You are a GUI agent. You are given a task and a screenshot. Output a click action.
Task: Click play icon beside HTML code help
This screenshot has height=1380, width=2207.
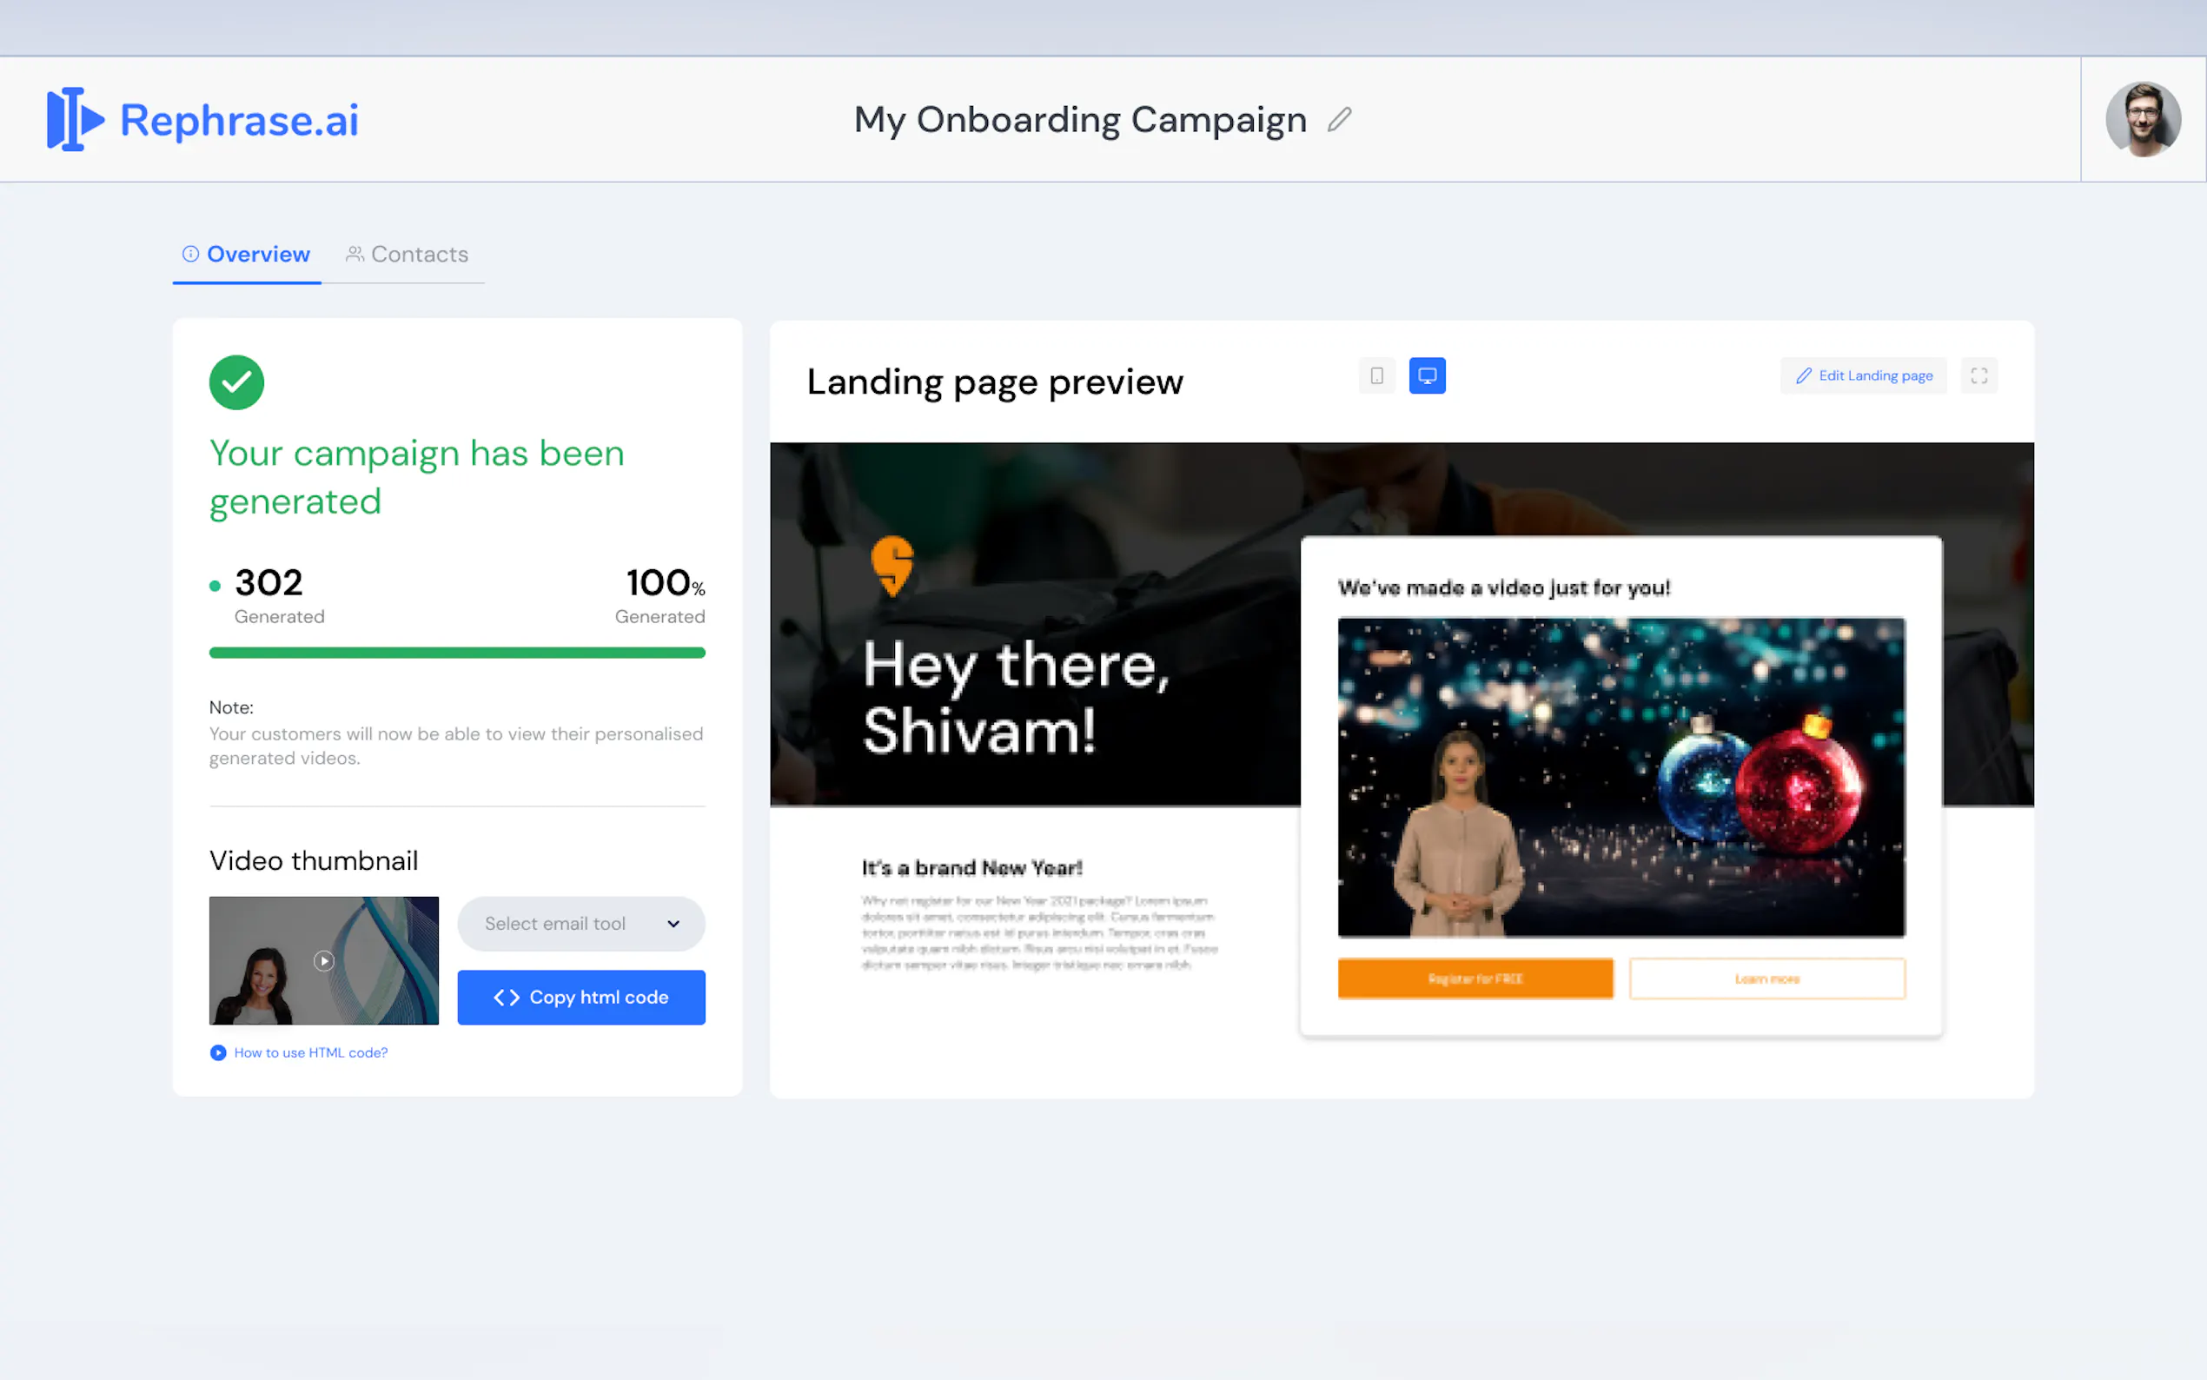click(x=218, y=1052)
